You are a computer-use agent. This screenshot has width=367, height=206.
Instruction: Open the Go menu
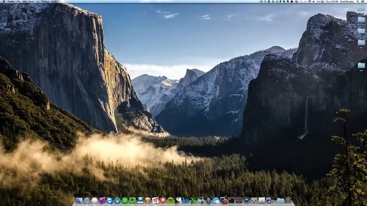pyautogui.click(x=38, y=1)
